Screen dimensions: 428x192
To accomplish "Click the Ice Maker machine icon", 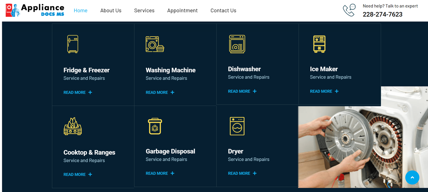I will [x=319, y=44].
